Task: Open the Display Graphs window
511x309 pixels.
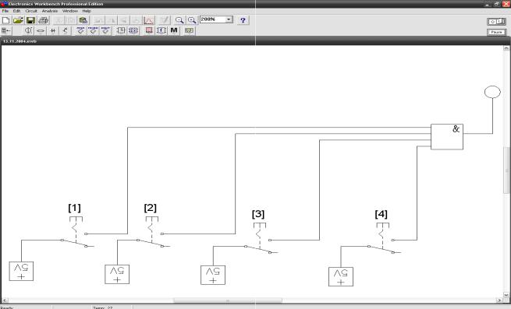Action: tap(149, 20)
